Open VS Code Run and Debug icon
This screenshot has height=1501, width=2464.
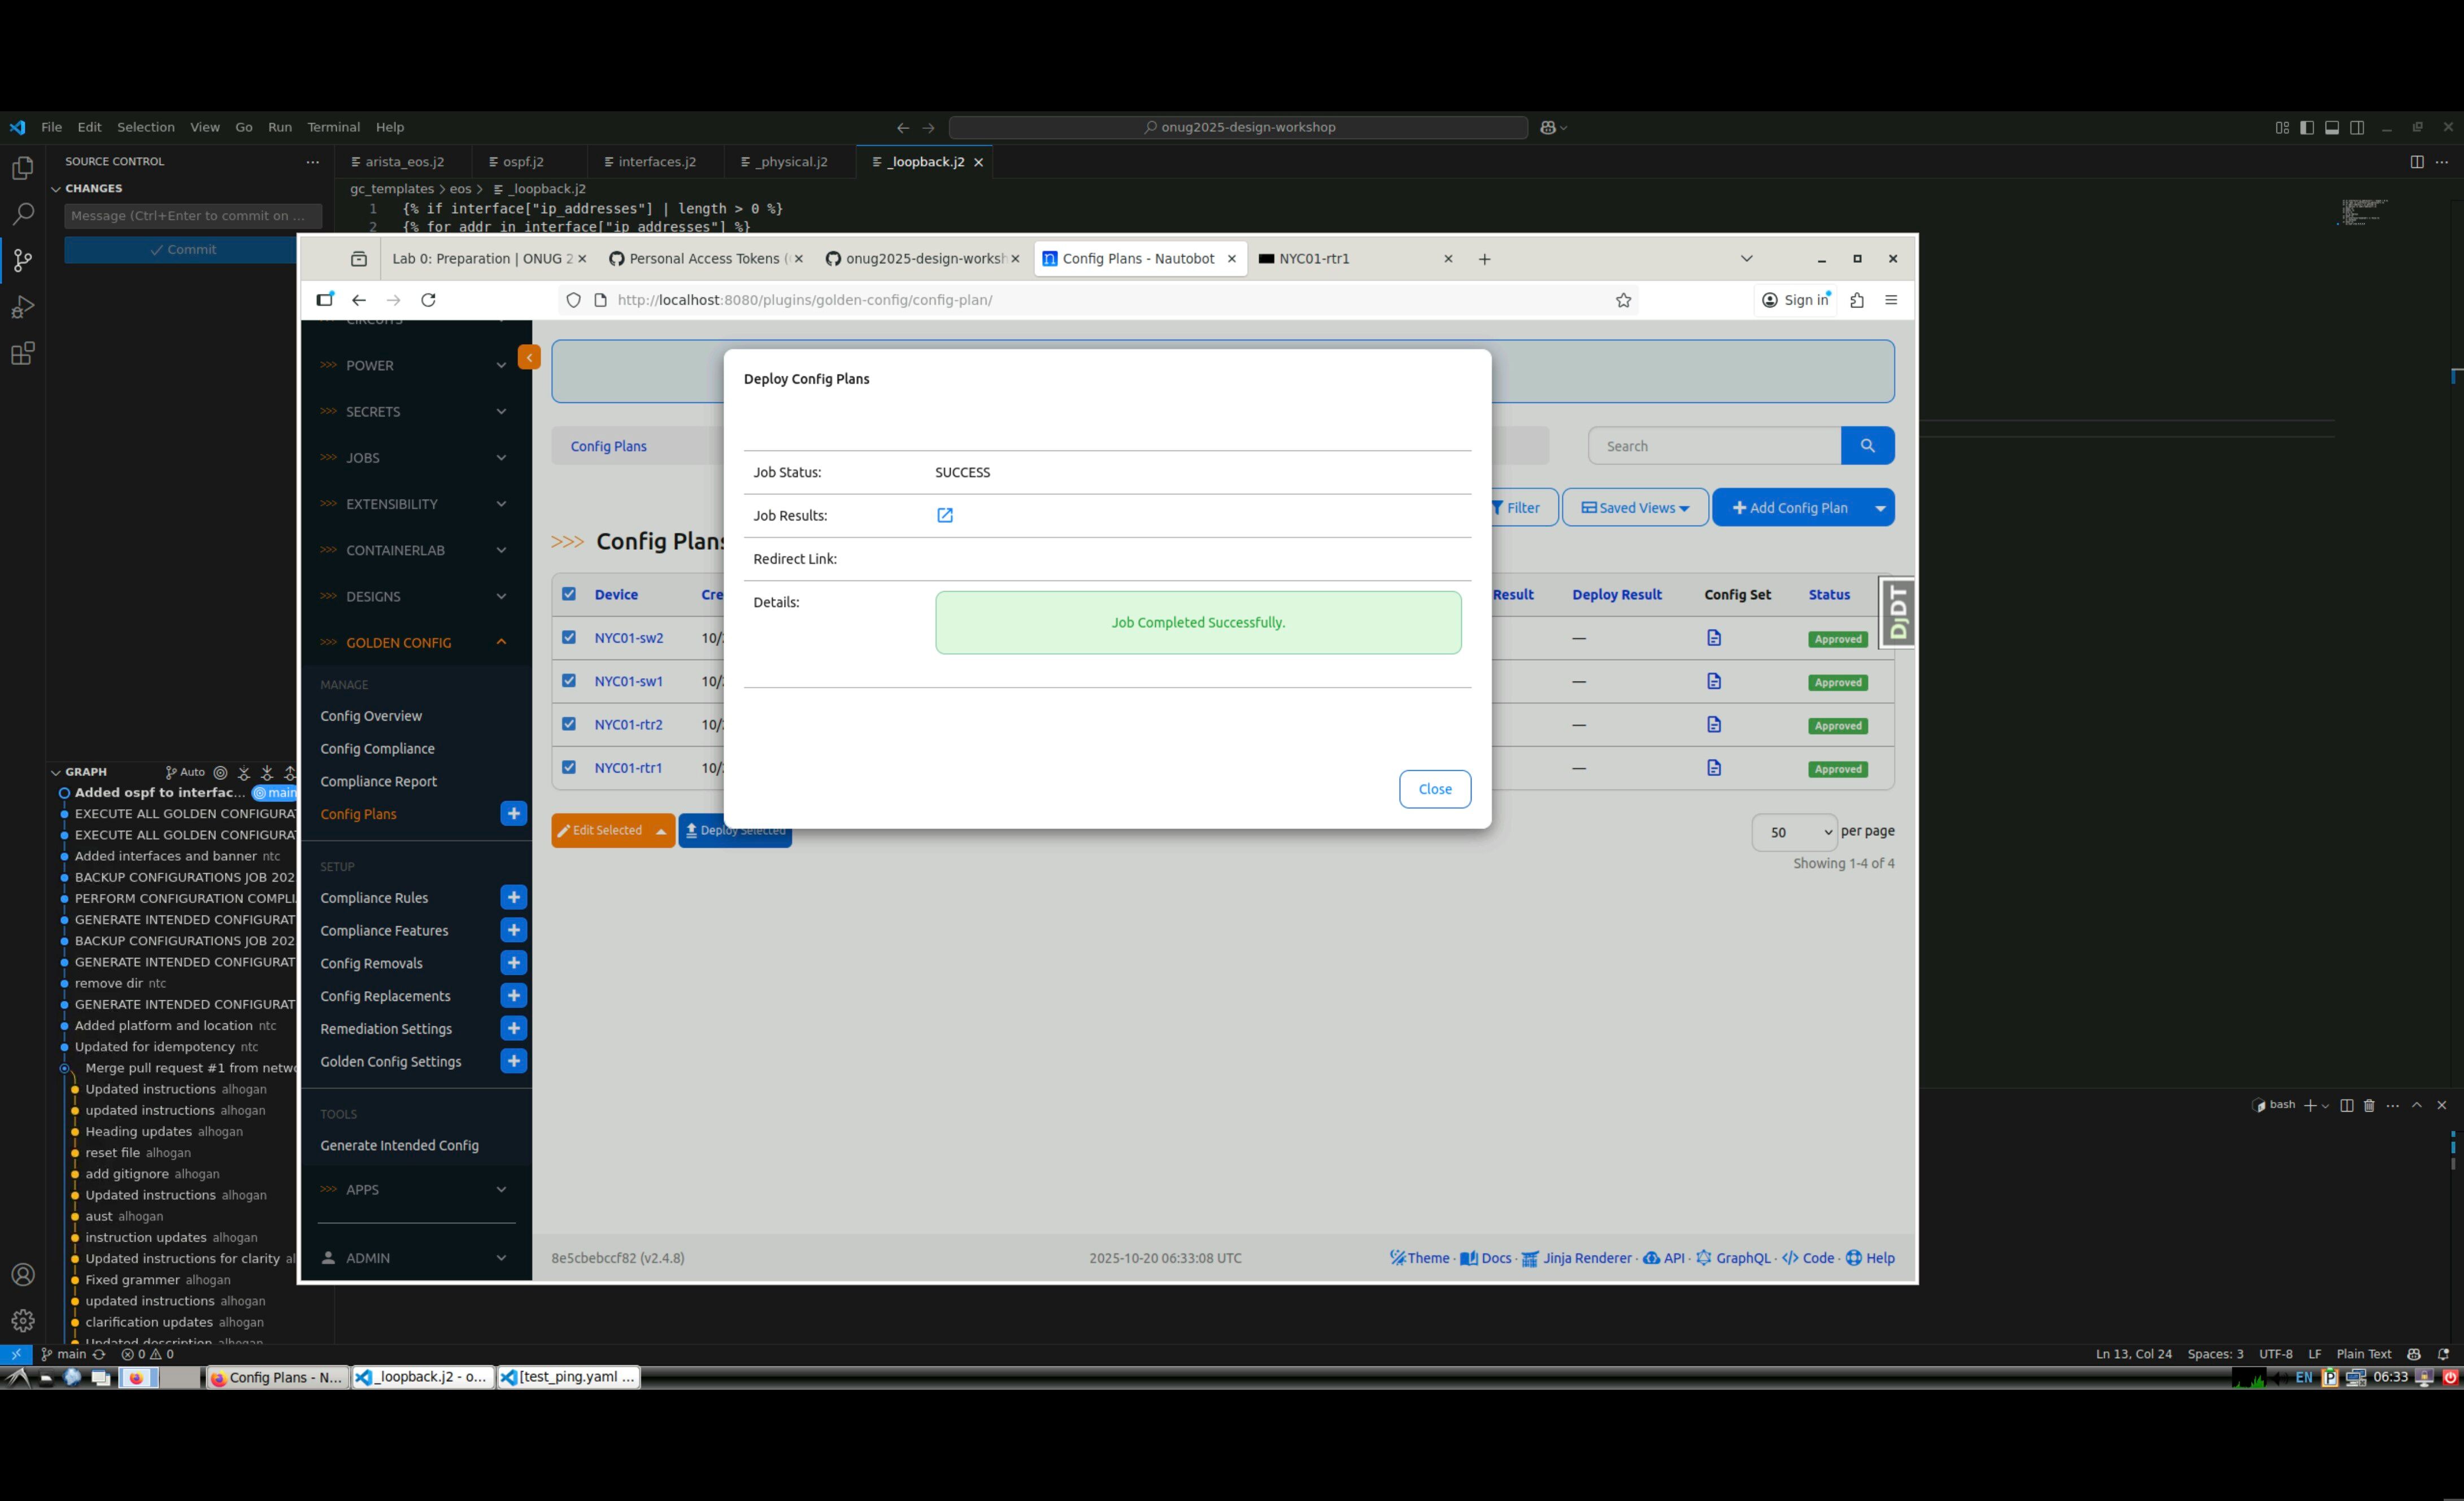(x=22, y=307)
